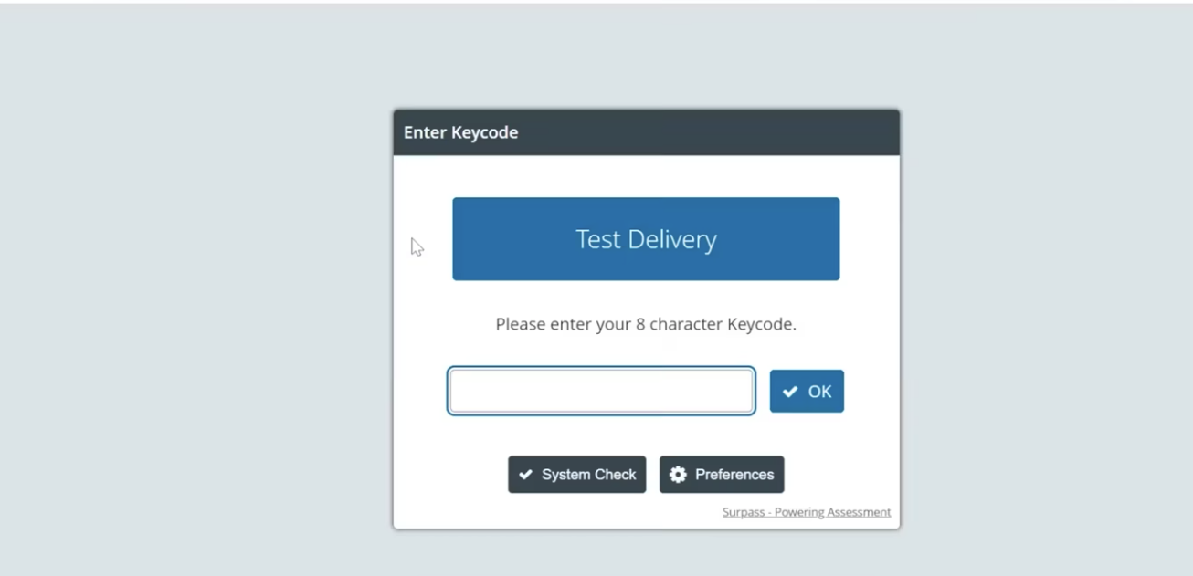Confirm the keycode with the OK button
This screenshot has height=576, width=1193.
[807, 391]
